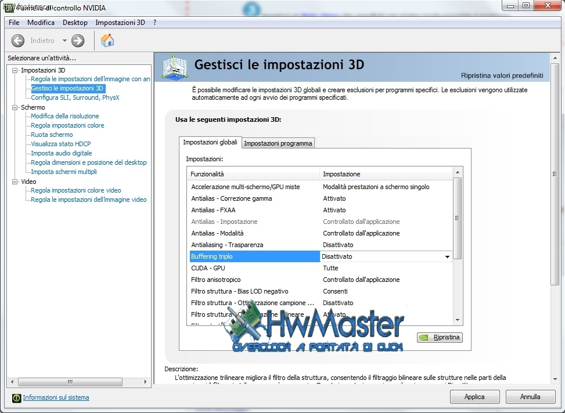565x413 pixels.
Task: Select the Antialias - Correzione gamma row
Action: (321, 198)
